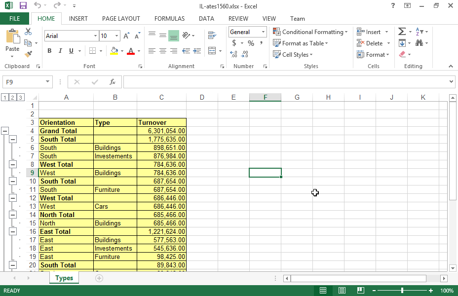Collapse the Grand Total outline group

(x=4, y=131)
